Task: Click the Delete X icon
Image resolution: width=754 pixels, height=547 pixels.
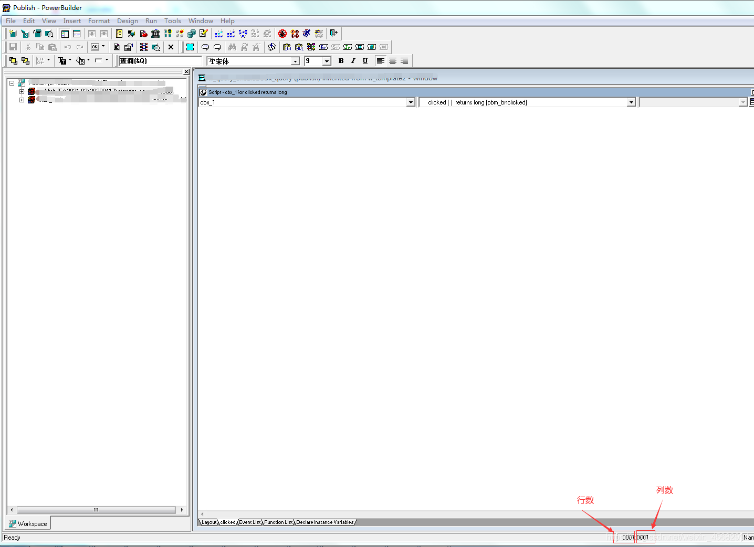Action: tap(171, 47)
